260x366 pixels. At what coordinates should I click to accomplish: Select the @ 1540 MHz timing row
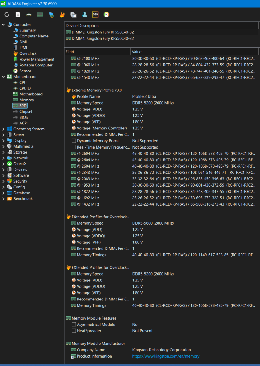(x=162, y=77)
